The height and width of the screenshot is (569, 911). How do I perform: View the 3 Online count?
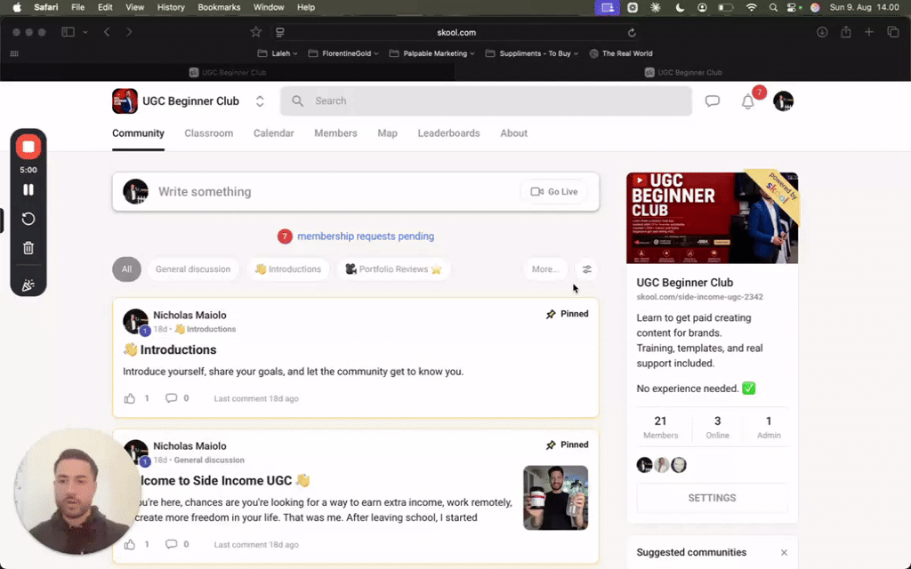(x=717, y=427)
